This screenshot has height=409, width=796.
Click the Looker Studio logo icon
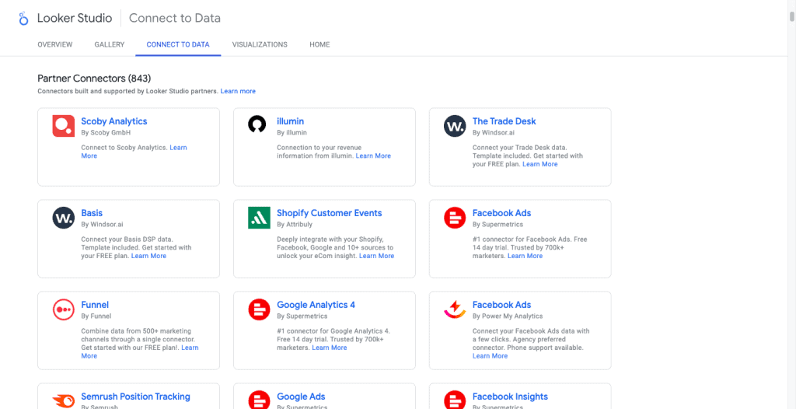[23, 18]
